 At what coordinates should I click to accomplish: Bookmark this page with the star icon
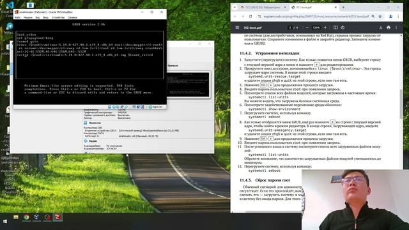[x=380, y=16]
